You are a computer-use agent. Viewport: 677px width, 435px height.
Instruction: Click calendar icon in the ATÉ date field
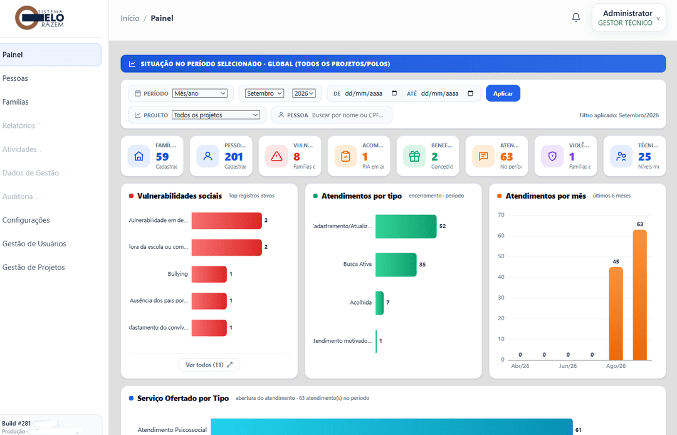(x=471, y=93)
